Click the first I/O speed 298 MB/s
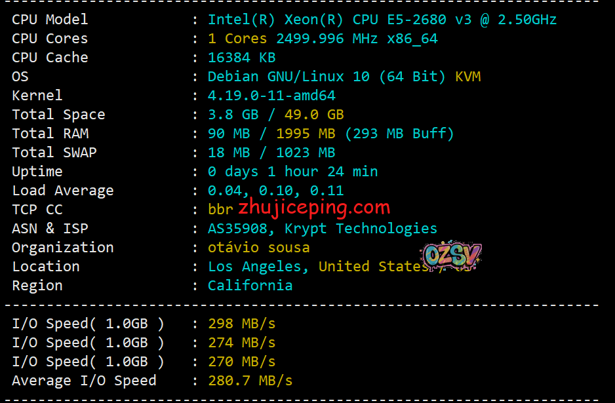The image size is (615, 403). (x=241, y=324)
